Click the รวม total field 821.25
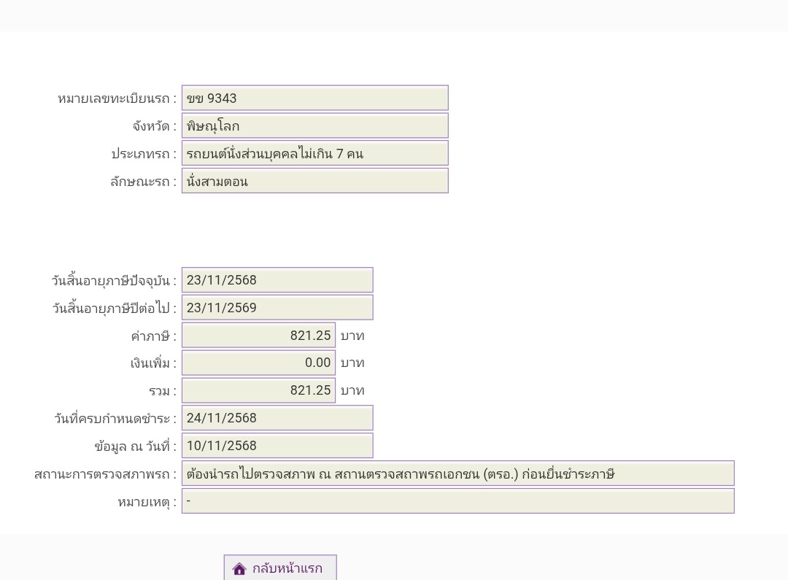This screenshot has width=788, height=580. [x=258, y=390]
